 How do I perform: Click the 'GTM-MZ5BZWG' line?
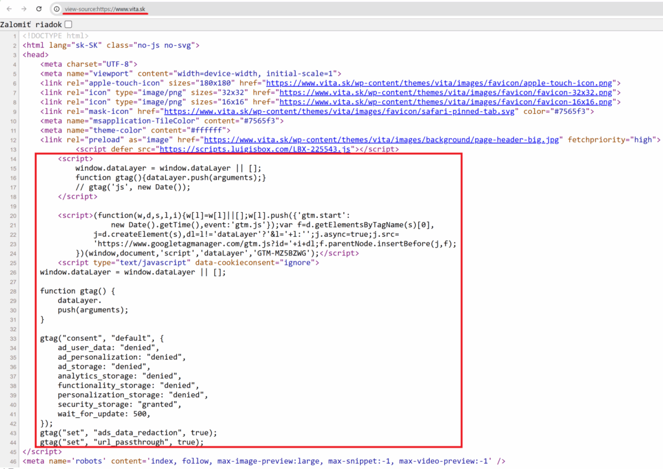(218, 253)
